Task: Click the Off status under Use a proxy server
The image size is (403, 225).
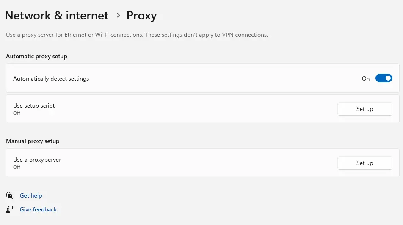Action: click(17, 167)
